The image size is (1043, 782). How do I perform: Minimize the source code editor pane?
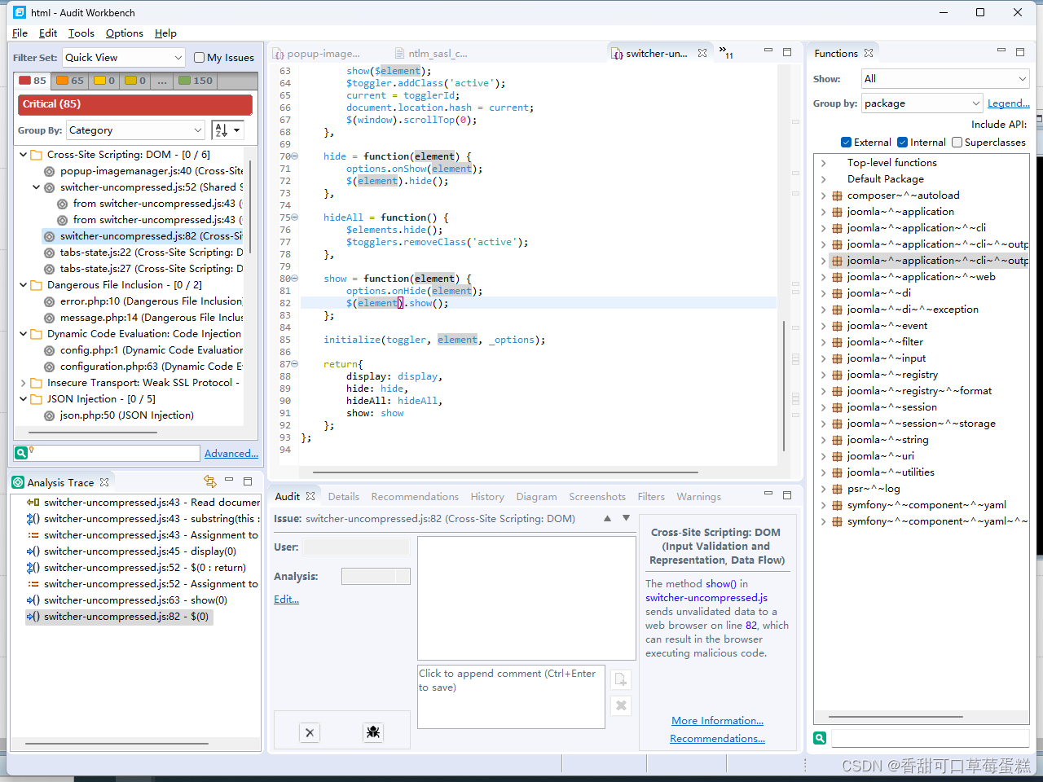768,51
